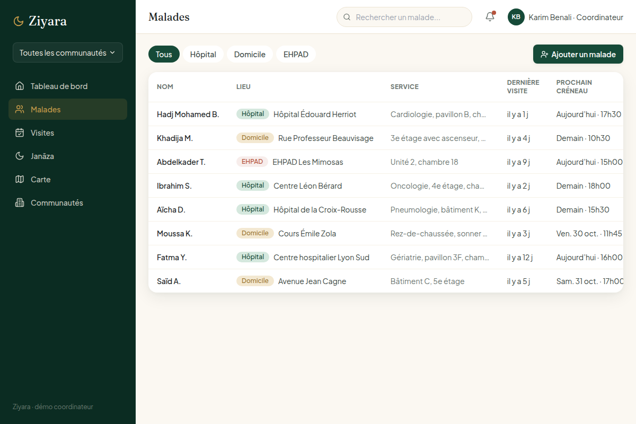Go to Tableau de bord
The image size is (636, 424).
tap(68, 86)
